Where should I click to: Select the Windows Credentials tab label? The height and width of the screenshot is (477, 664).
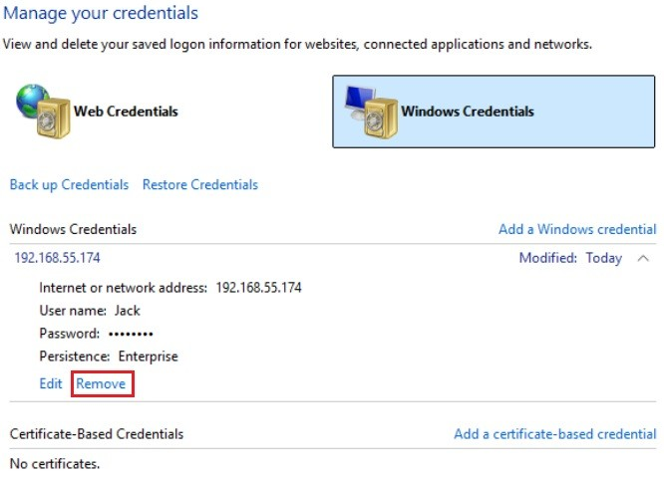(468, 112)
